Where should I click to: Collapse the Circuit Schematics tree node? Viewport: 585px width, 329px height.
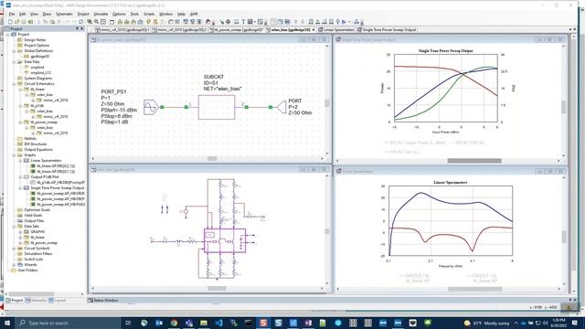point(15,84)
